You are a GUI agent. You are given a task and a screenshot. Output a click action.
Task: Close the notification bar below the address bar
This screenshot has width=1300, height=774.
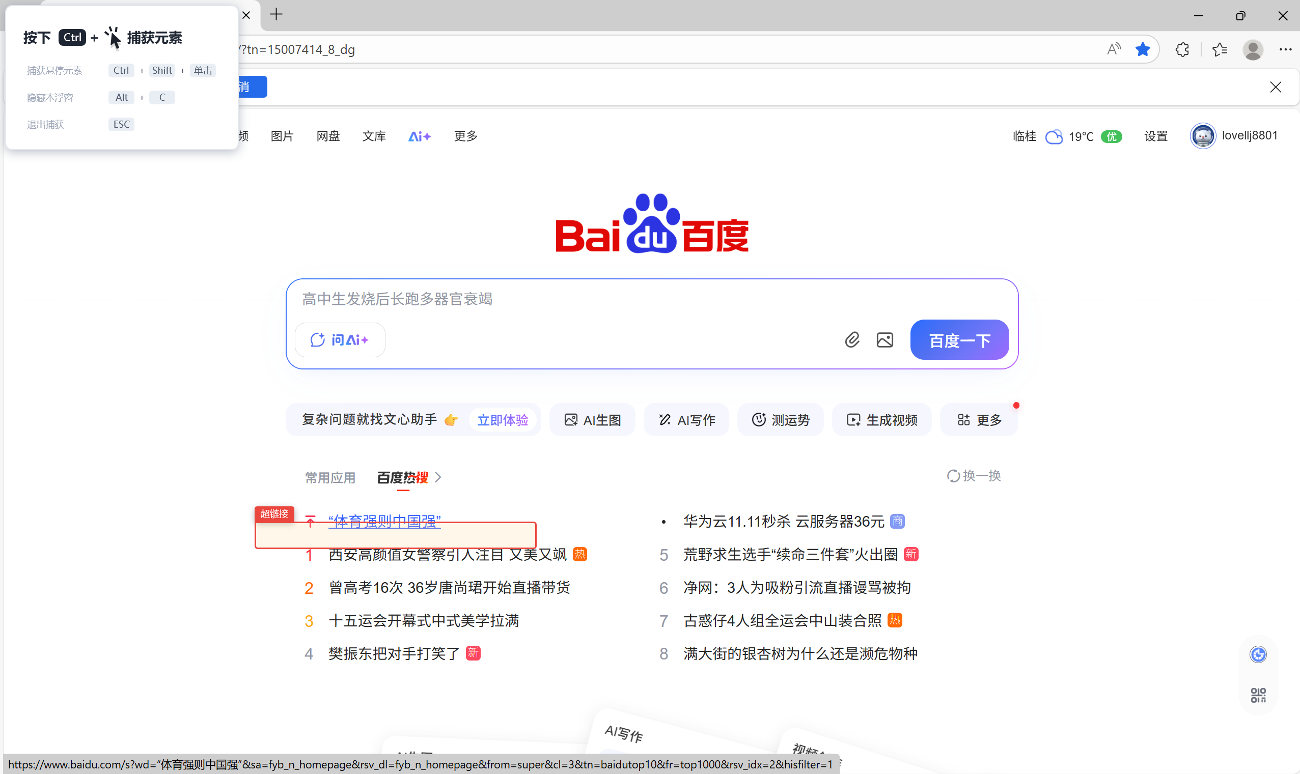1276,87
